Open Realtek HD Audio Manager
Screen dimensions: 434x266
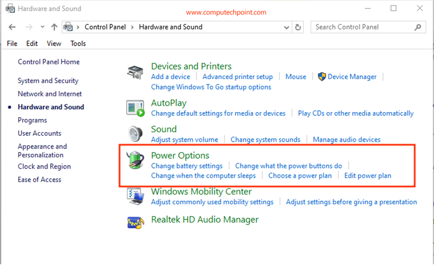[x=205, y=220]
